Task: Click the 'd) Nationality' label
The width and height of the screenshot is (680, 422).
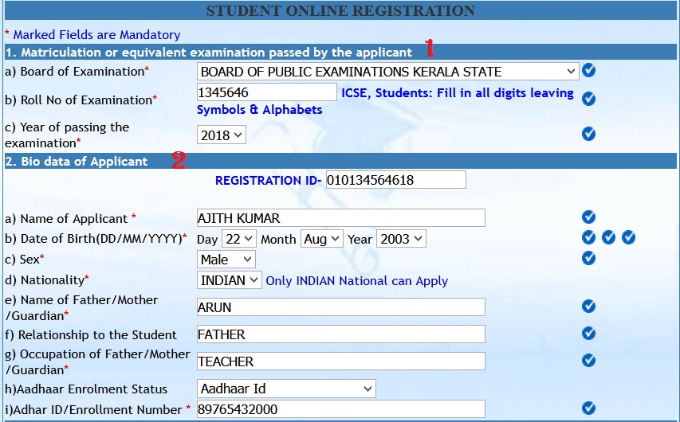Action: (x=47, y=280)
